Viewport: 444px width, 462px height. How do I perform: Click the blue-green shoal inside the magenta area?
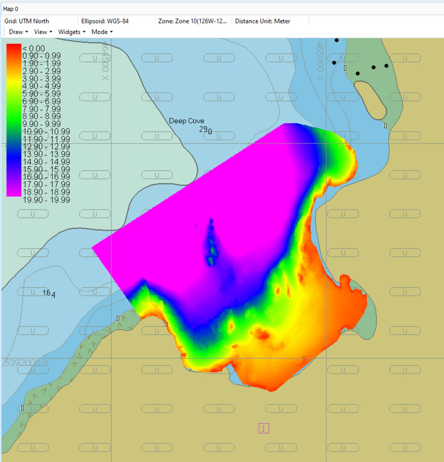click(x=211, y=243)
